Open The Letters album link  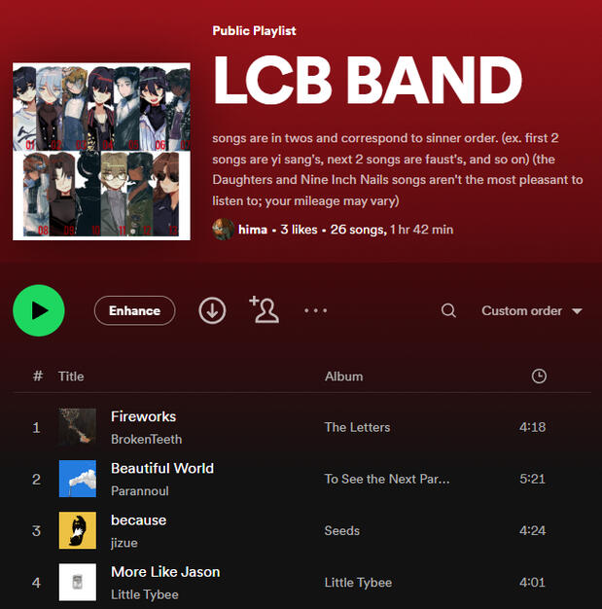click(x=357, y=427)
